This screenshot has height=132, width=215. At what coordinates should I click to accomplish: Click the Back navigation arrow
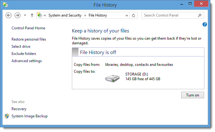click(8, 15)
